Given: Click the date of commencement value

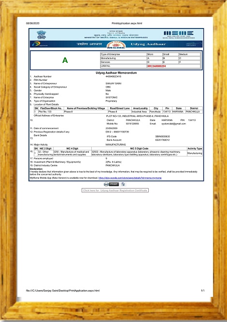Looking at the screenshot, I should tap(112, 128).
